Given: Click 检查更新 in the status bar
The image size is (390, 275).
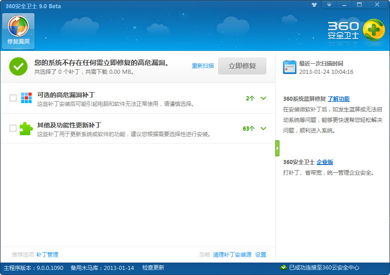Looking at the screenshot, I should tap(153, 268).
